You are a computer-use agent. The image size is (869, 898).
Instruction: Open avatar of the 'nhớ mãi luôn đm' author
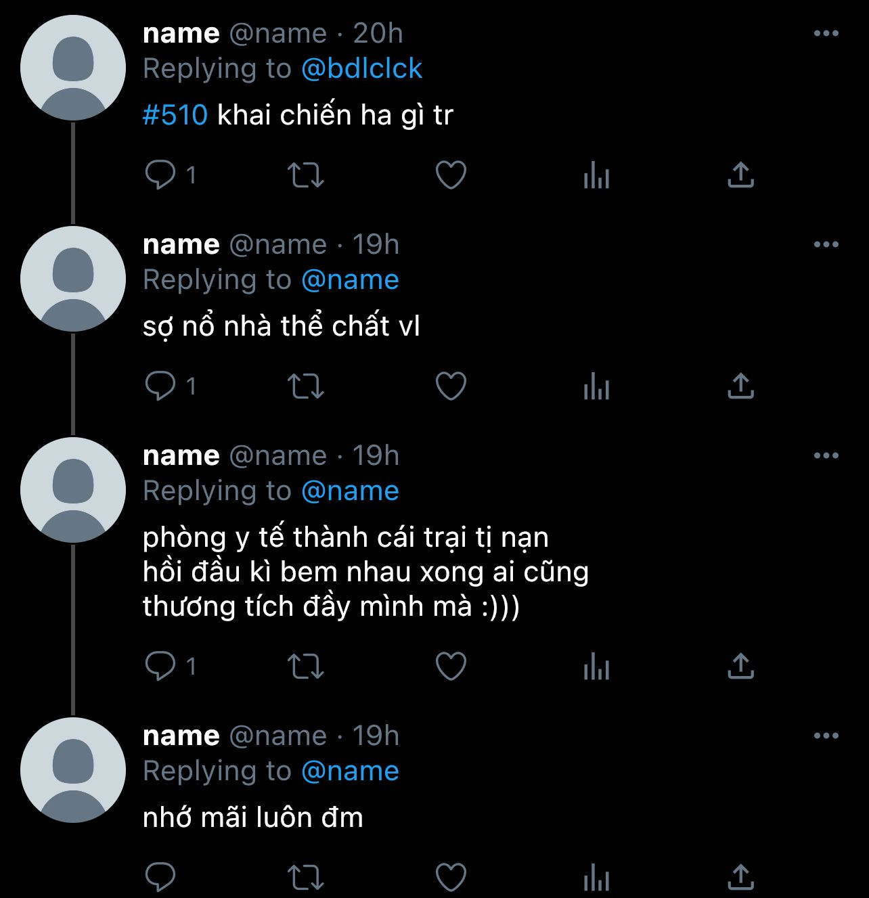pos(73,771)
